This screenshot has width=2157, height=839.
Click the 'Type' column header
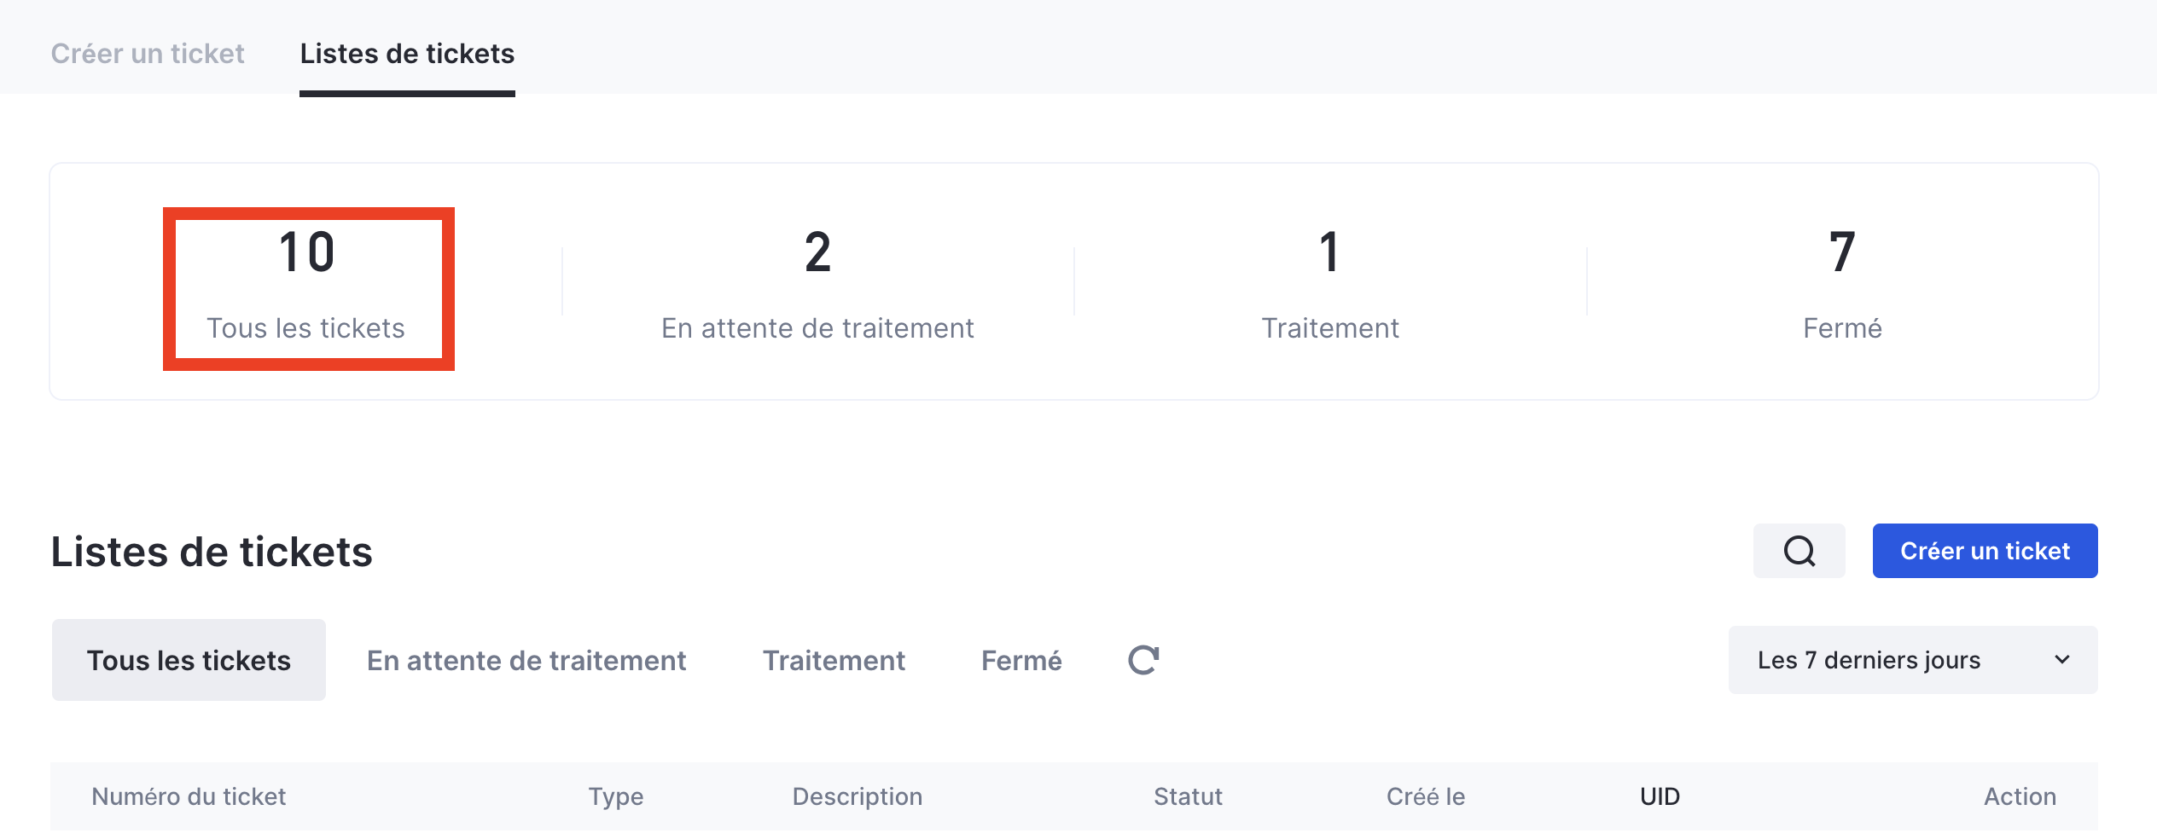pyautogui.click(x=615, y=796)
